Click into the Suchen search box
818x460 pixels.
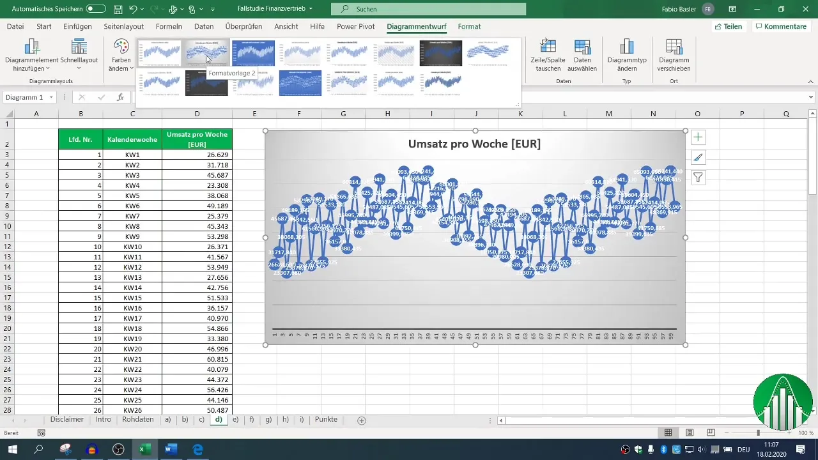point(428,9)
